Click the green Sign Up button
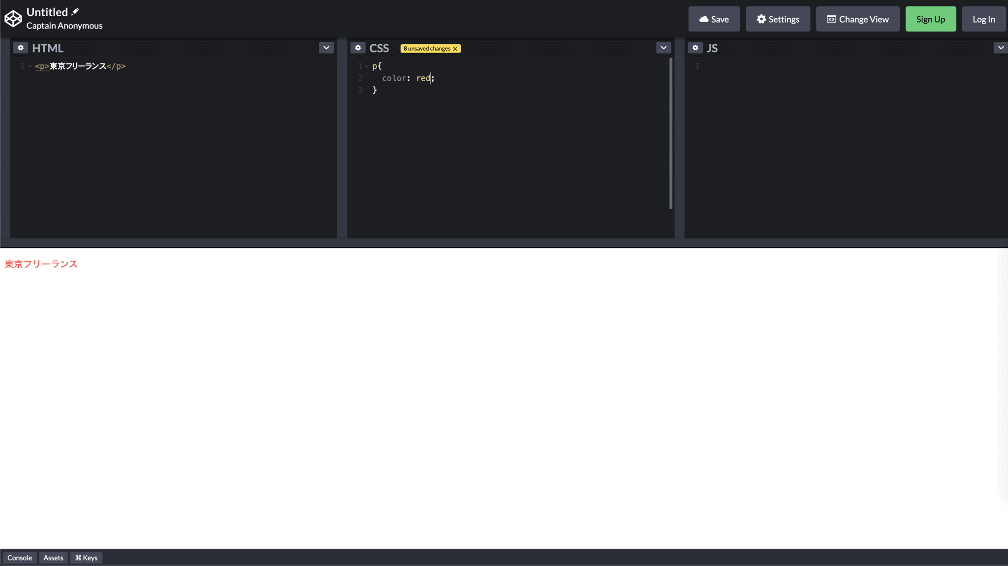The width and height of the screenshot is (1008, 566). [x=930, y=19]
